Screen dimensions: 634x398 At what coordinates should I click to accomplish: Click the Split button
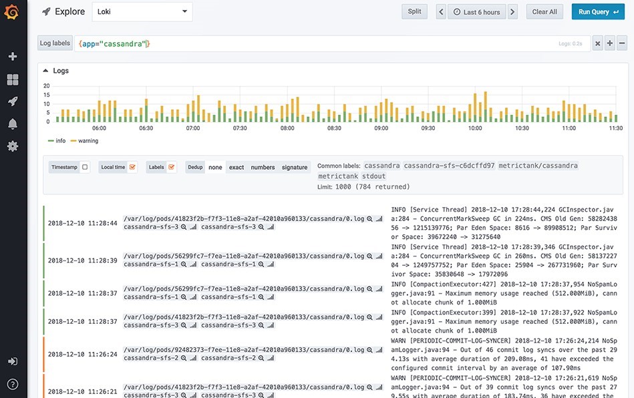[414, 12]
